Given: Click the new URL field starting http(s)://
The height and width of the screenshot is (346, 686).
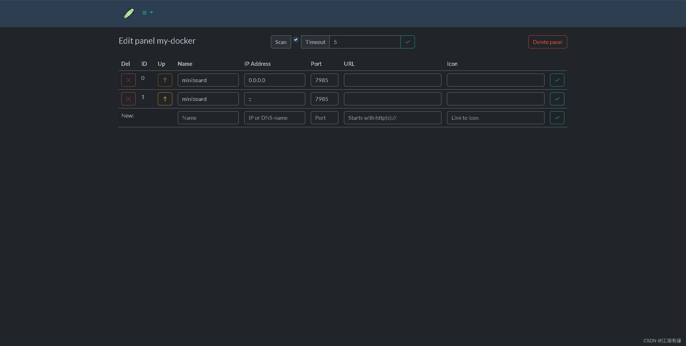Looking at the screenshot, I should [392, 118].
